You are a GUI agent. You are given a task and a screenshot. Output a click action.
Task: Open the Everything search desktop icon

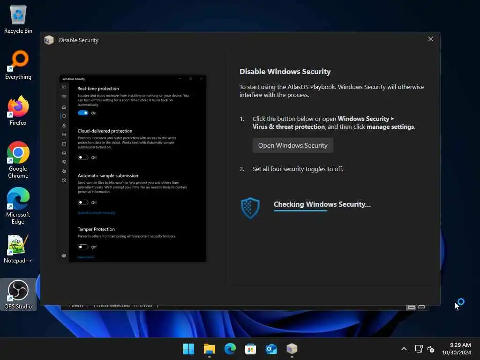[18, 65]
